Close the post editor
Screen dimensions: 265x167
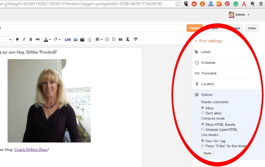tap(252, 28)
